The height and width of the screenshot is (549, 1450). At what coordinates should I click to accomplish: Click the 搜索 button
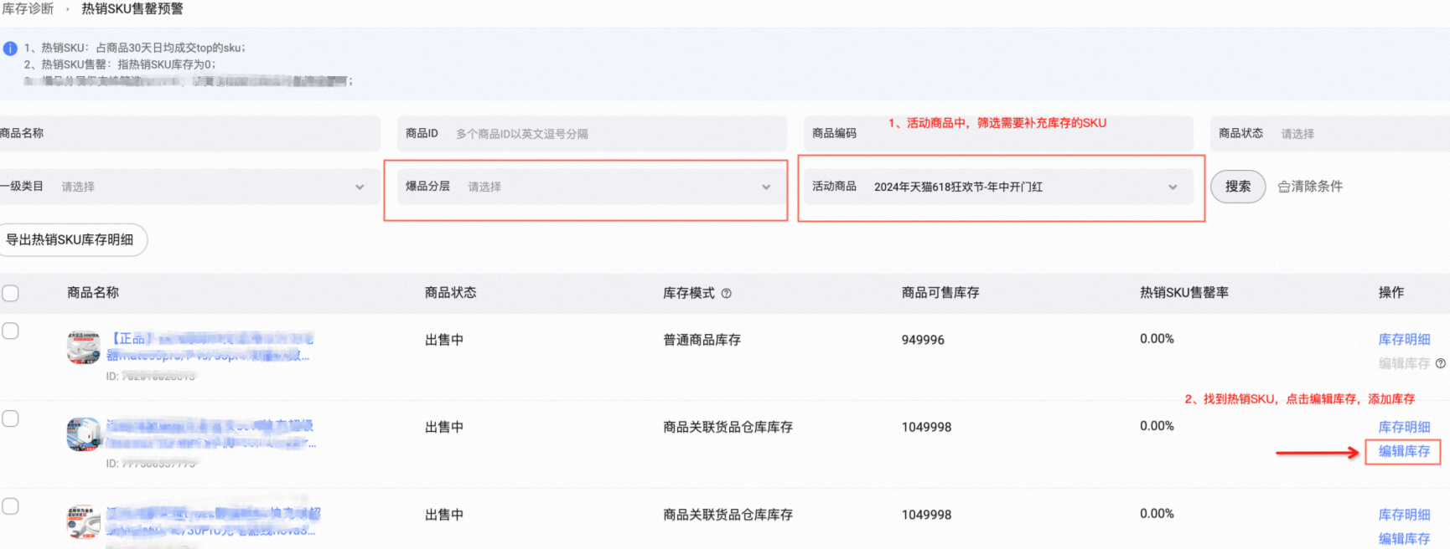coord(1238,187)
